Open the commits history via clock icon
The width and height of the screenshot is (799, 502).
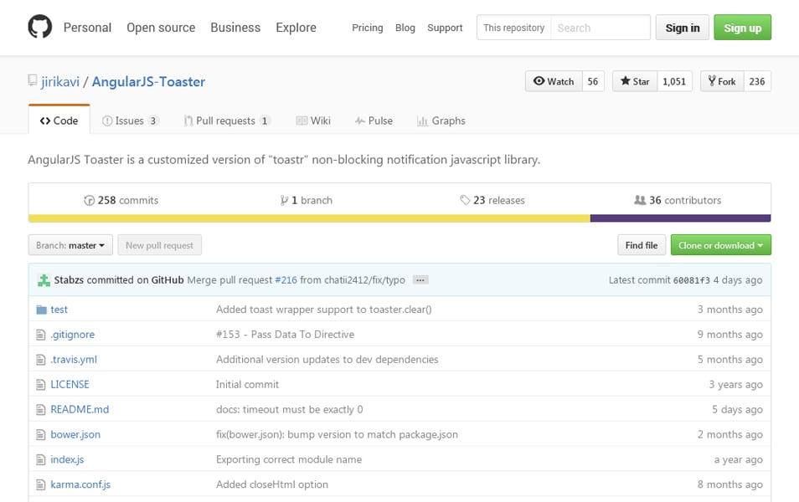(x=90, y=200)
